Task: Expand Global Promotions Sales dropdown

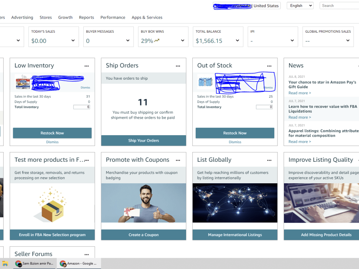Action: tap(348, 41)
